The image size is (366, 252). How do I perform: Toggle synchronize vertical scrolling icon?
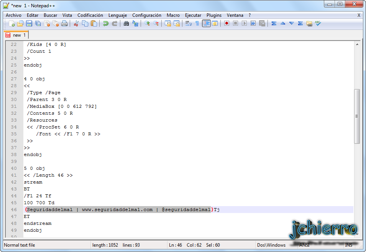click(x=167, y=23)
